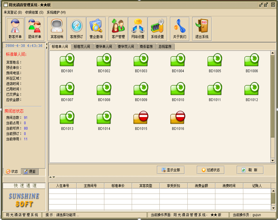Select room BD1005 icon
The width and height of the screenshot is (278, 220).
point(215,60)
